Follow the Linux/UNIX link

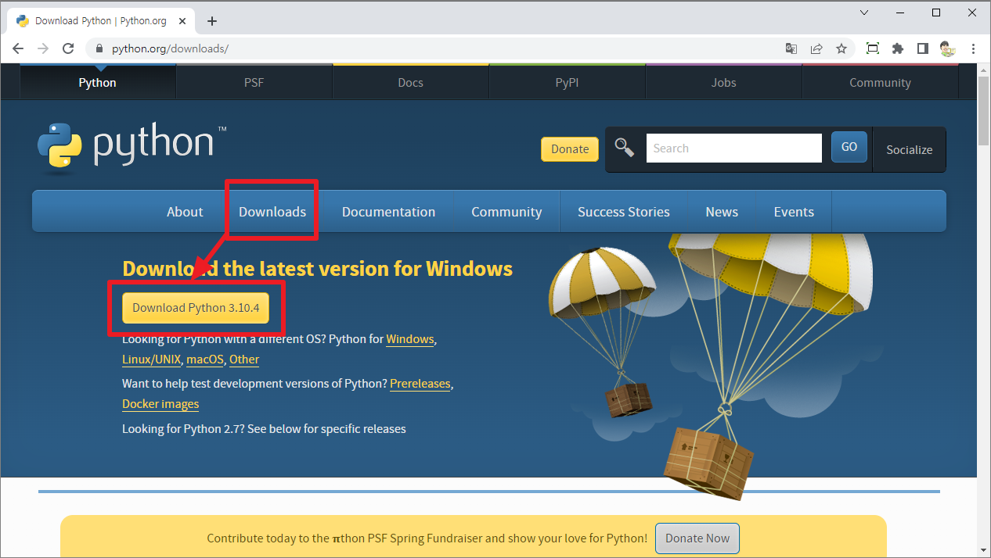coord(152,359)
